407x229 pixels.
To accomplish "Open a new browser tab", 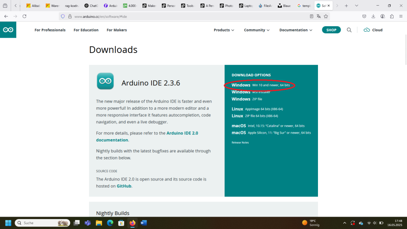I will point(346,6).
